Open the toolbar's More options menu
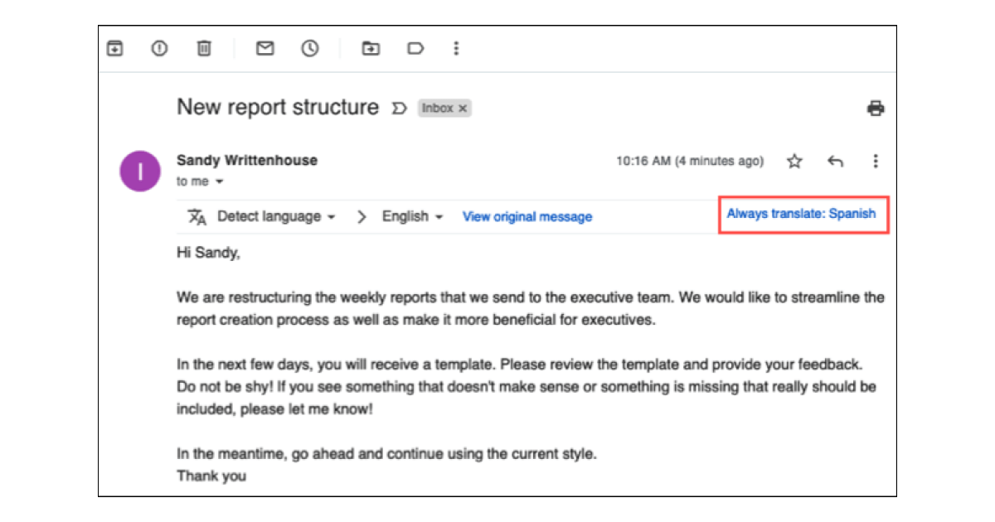Screen dimensions: 995x522 pyautogui.click(x=455, y=49)
